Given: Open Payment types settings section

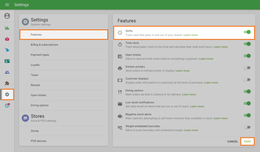Looking at the screenshot, I should tap(40, 55).
